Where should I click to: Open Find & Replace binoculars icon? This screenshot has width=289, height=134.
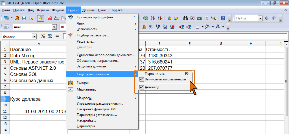coord(185,18)
